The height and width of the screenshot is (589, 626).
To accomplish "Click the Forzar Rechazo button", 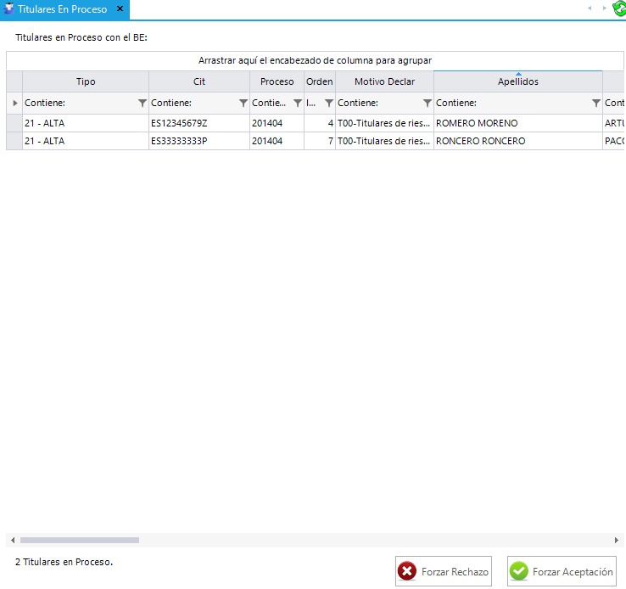I will click(x=444, y=571).
